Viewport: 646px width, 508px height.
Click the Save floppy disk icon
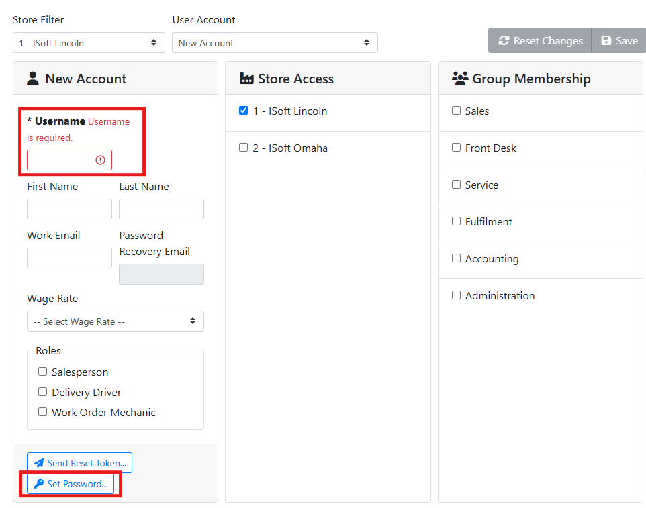606,41
